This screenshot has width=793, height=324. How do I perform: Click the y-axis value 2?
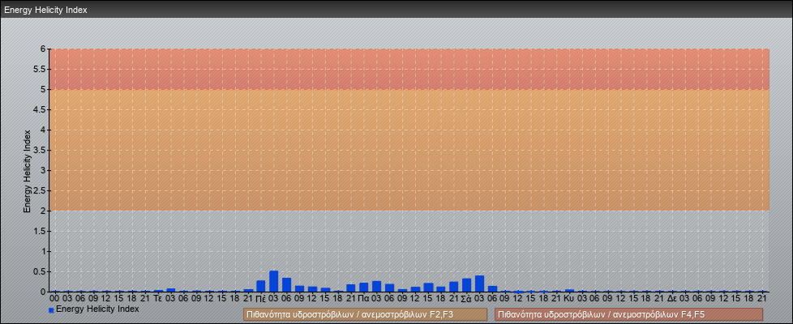click(x=44, y=211)
